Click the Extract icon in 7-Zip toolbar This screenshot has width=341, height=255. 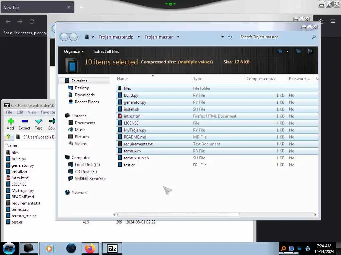pos(25,121)
